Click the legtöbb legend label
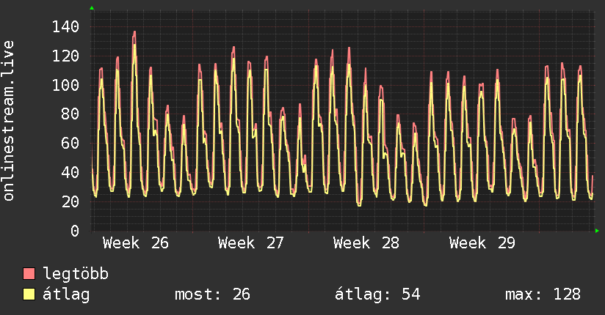The height and width of the screenshot is (315, 605). [x=76, y=274]
